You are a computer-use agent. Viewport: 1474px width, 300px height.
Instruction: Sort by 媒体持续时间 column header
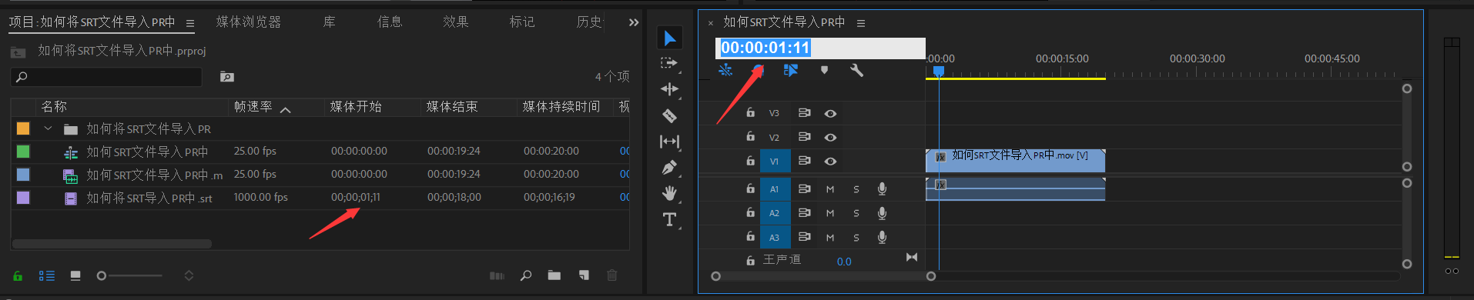coord(561,107)
